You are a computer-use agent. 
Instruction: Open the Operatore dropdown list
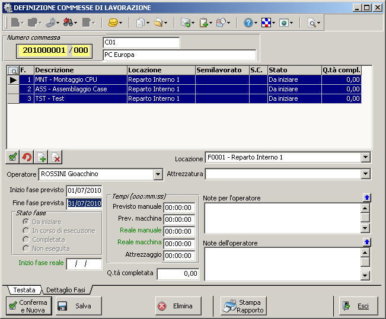pos(158,174)
